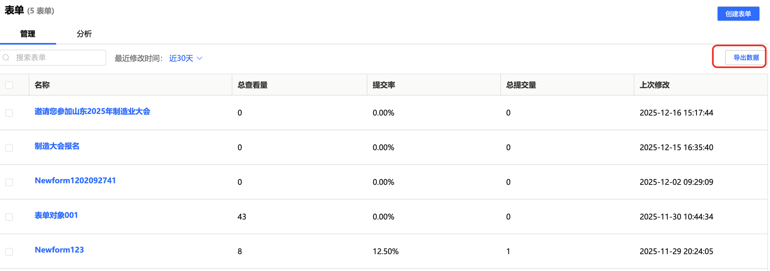Click the 上次修改 column header

[x=654, y=85]
